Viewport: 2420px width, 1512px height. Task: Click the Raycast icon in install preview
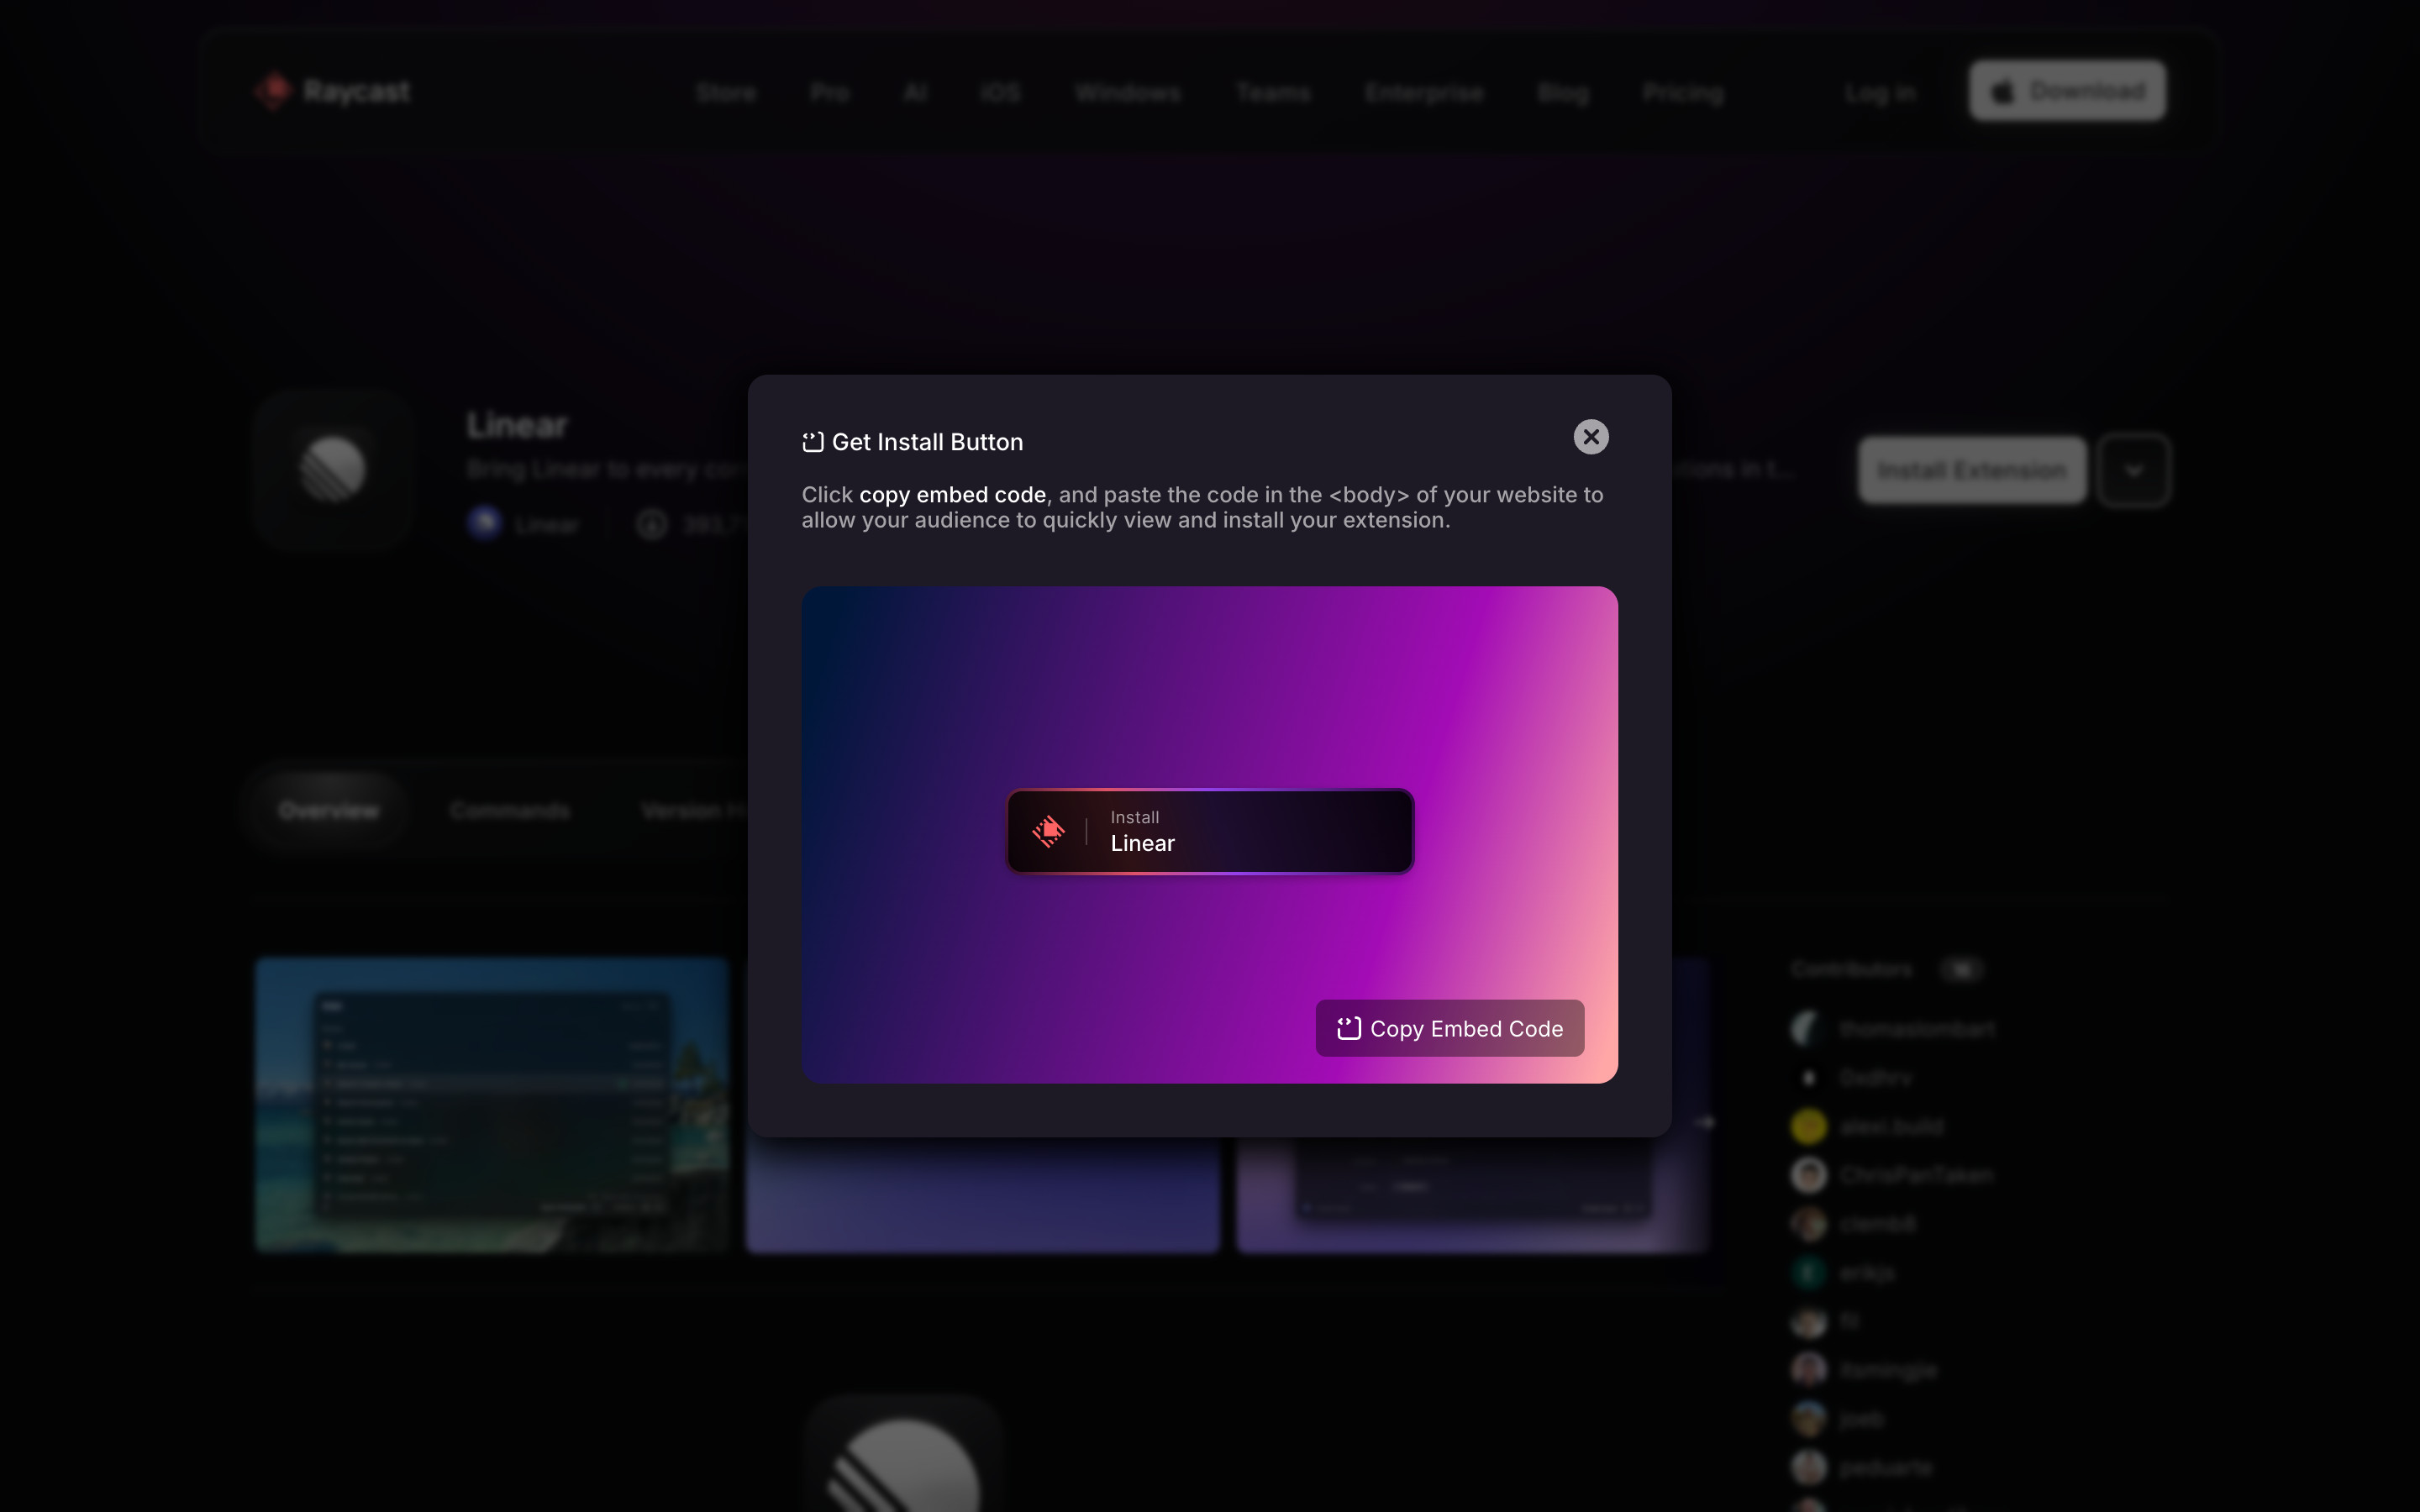pos(1048,831)
